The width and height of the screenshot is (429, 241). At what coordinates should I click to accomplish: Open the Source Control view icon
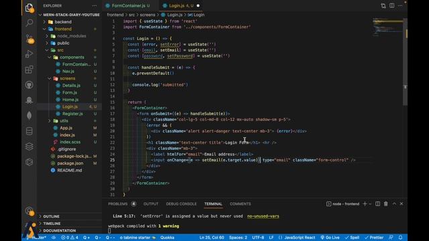point(29,39)
